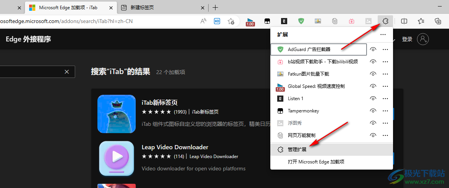Screen dimensions: 449x188
Task: Choose 管理扩展 menu option
Action: [332, 150]
